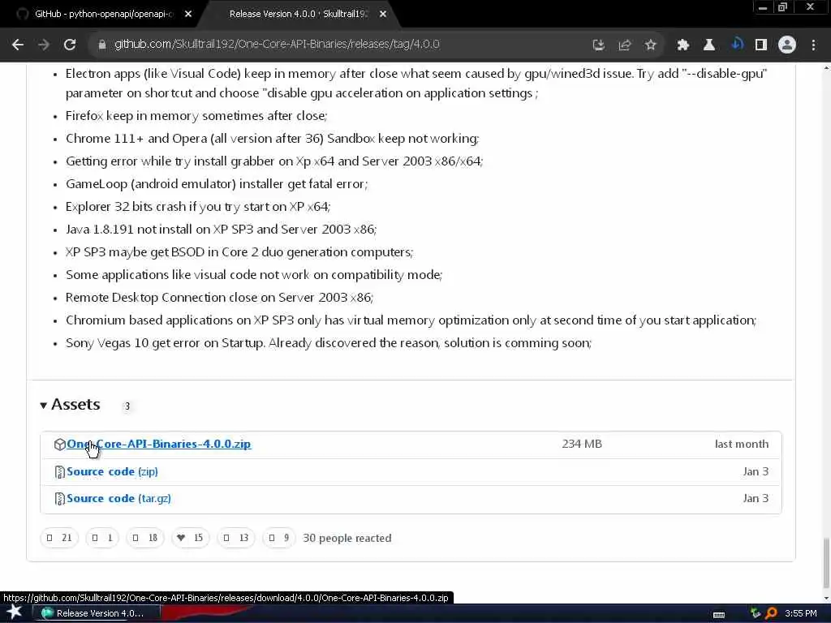
Task: Click the install app icon in address bar
Action: tap(598, 45)
